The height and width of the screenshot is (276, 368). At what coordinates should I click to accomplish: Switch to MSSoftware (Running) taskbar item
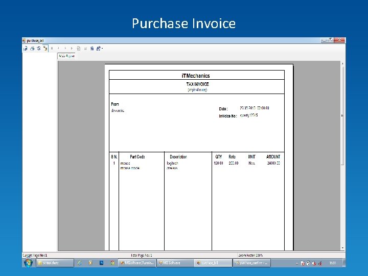[137, 263]
